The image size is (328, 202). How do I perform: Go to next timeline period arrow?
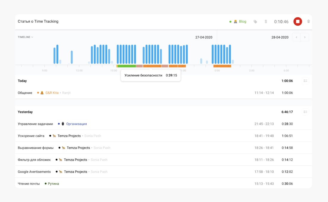point(305,37)
